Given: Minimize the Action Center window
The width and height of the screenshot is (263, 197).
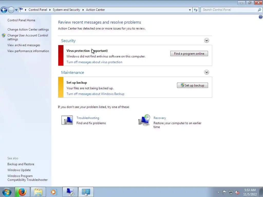Looking at the screenshot, I should point(241,3).
